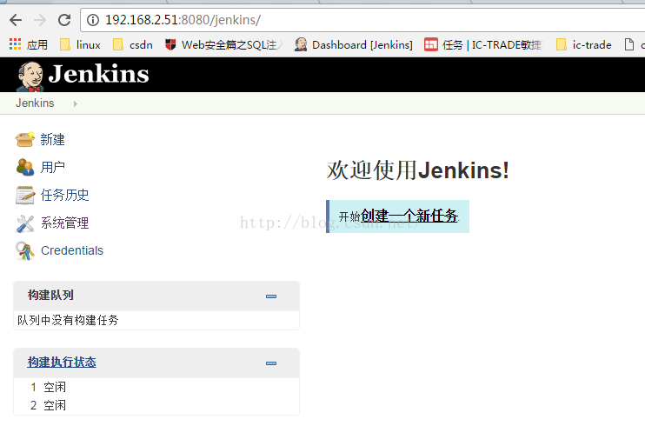Collapse the 构建队列 panel
Image resolution: width=645 pixels, height=426 pixels.
[x=271, y=296]
